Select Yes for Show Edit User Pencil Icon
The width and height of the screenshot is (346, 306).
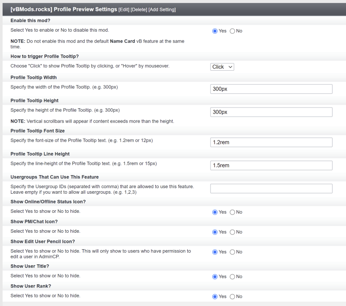(x=215, y=252)
